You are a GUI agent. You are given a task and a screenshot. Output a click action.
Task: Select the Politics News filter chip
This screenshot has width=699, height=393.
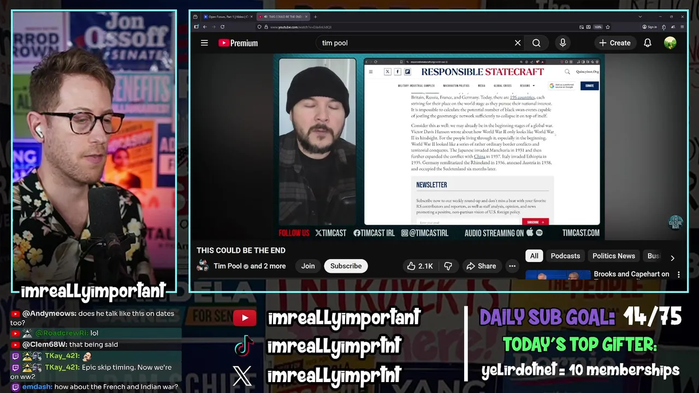click(614, 255)
